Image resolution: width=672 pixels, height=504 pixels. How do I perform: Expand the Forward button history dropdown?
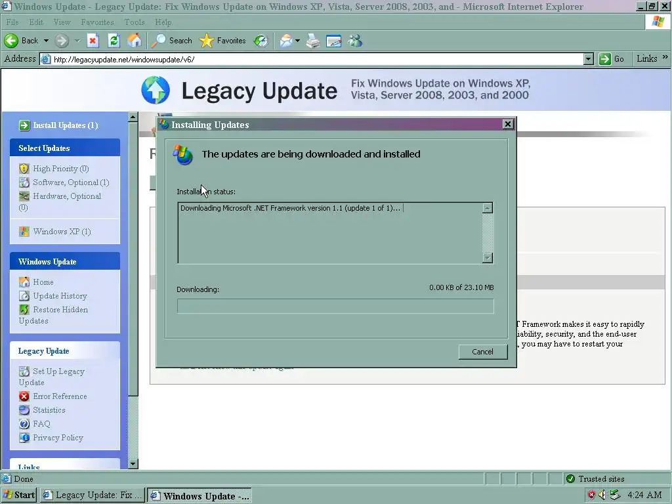[77, 41]
